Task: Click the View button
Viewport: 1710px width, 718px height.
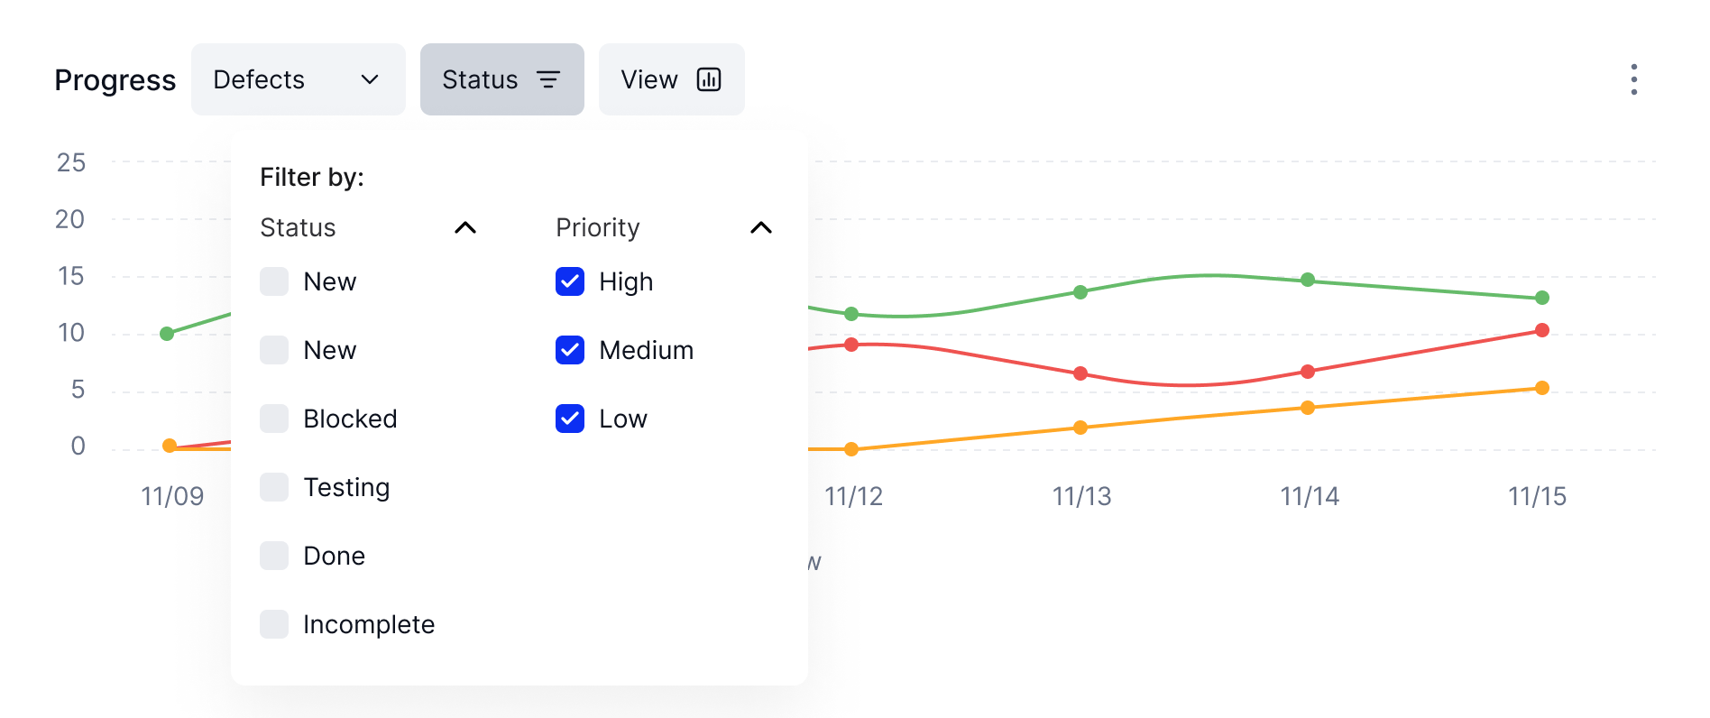Action: point(672,79)
